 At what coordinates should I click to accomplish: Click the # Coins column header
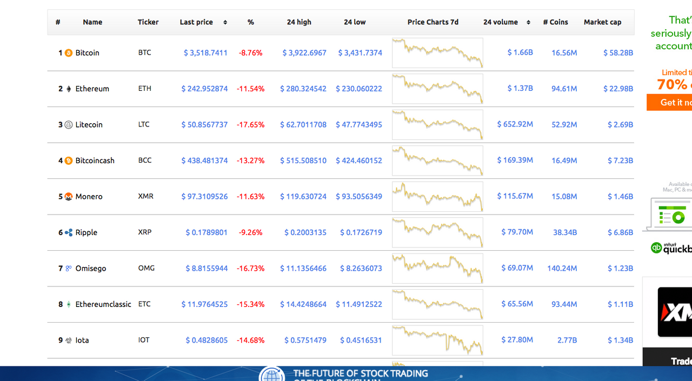[556, 22]
